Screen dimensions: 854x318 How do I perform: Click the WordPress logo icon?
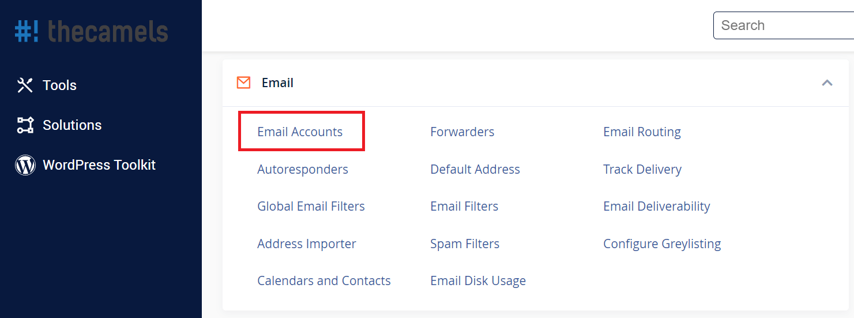tap(25, 165)
